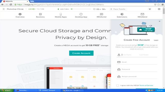Image resolution: width=165 pixels, height=92 pixels.
Task: Click the Google Chrome taskbar item
Action: click(x=73, y=90)
